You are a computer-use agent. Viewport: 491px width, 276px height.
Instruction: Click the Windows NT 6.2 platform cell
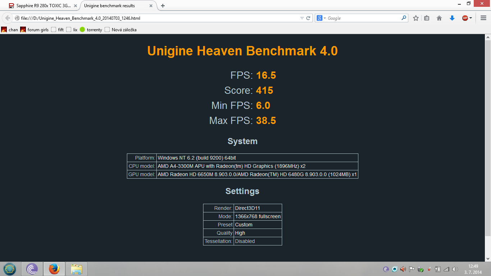(x=257, y=158)
